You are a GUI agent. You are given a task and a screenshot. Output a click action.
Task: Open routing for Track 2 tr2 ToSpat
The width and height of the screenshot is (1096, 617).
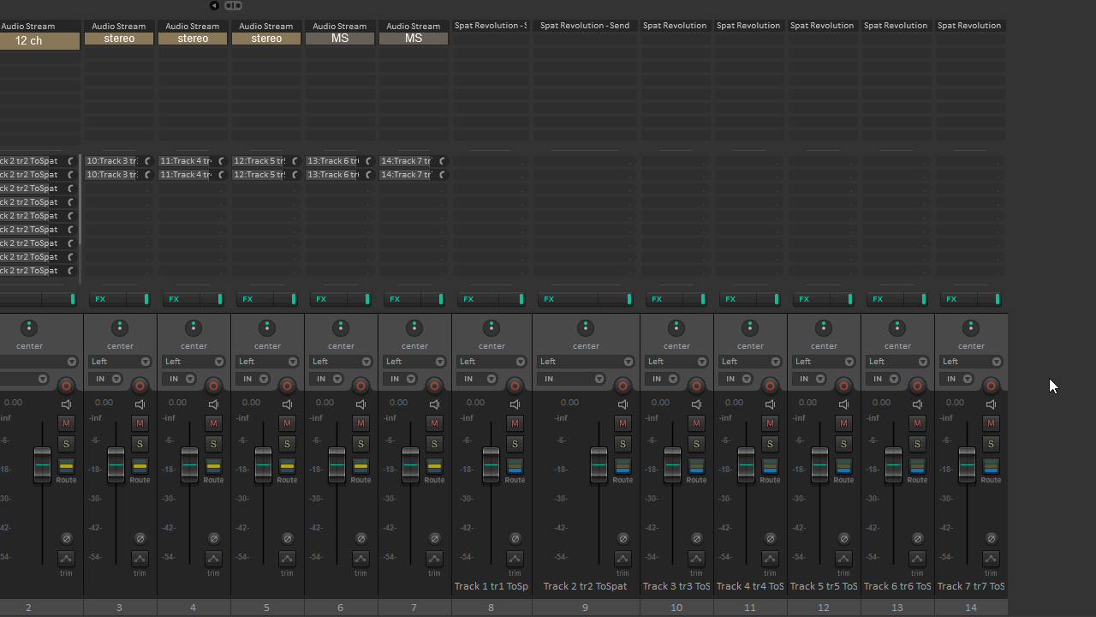tap(622, 467)
